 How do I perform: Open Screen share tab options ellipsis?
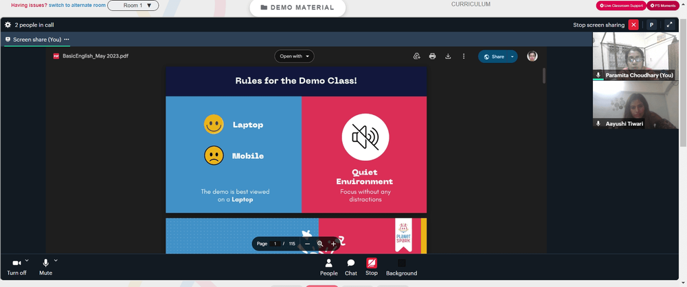(x=67, y=39)
